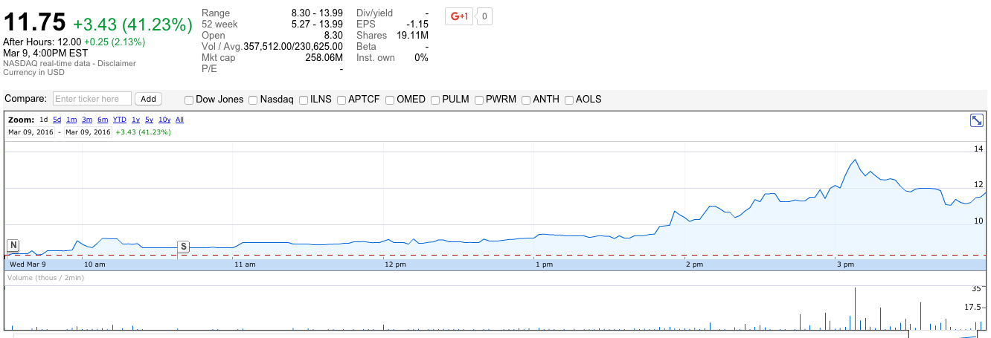The image size is (991, 338).
Task: Zoom chart to 1y
Action: pos(135,120)
